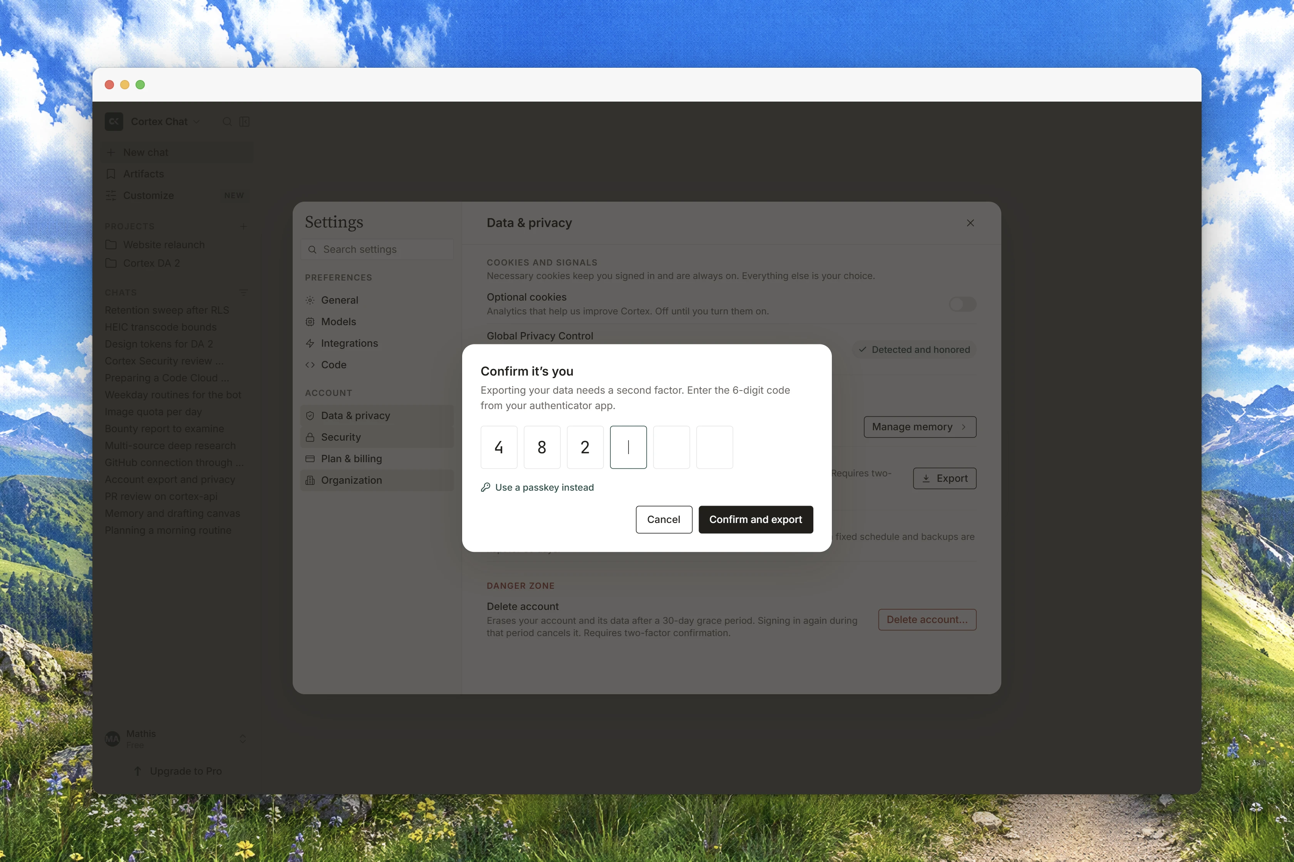This screenshot has height=862, width=1294.
Task: Click the plus icon beside New chat
Action: coord(111,152)
